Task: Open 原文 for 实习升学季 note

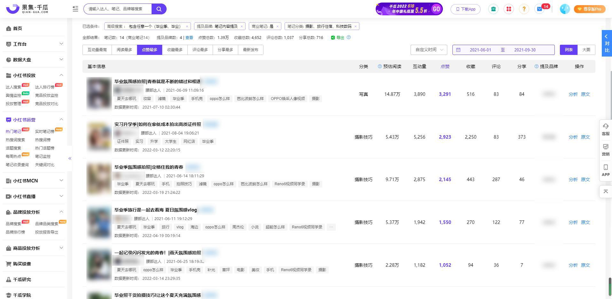Action: pyautogui.click(x=585, y=137)
